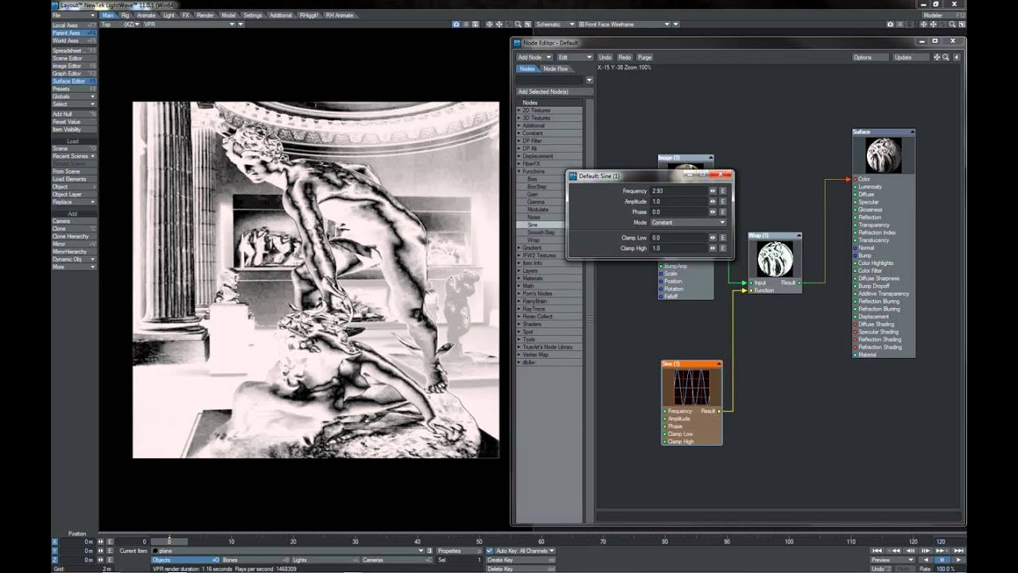Image resolution: width=1018 pixels, height=573 pixels.
Task: Open the File dropdown menu
Action: pyautogui.click(x=73, y=15)
